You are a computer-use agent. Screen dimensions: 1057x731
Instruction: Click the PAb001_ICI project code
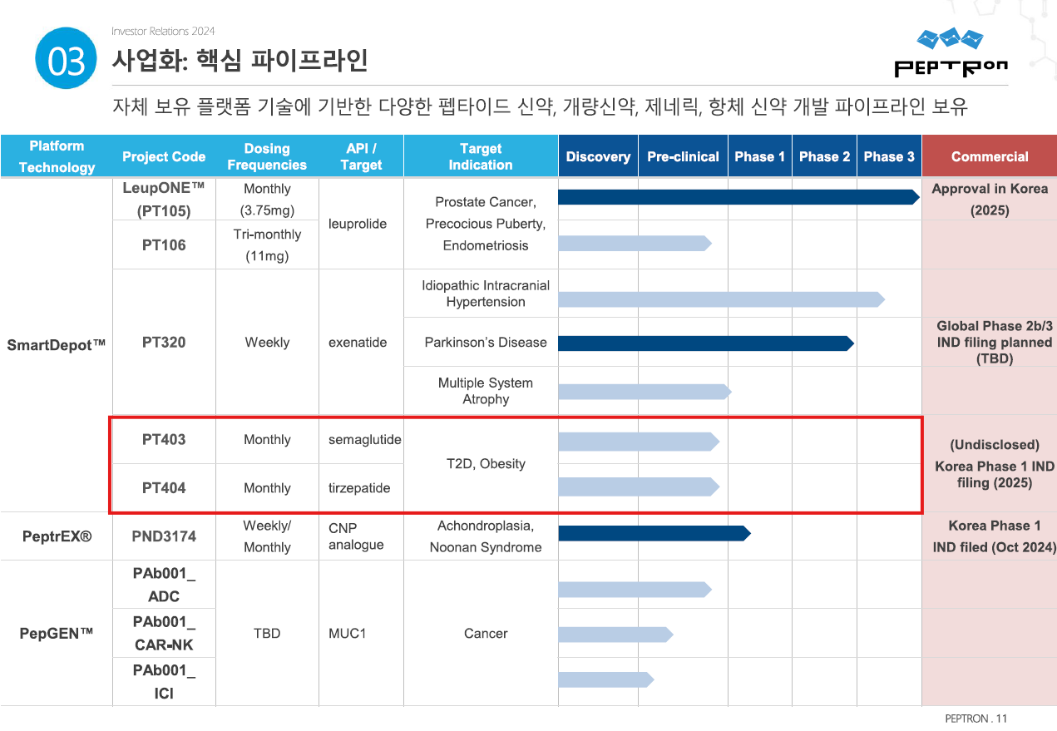point(164,681)
